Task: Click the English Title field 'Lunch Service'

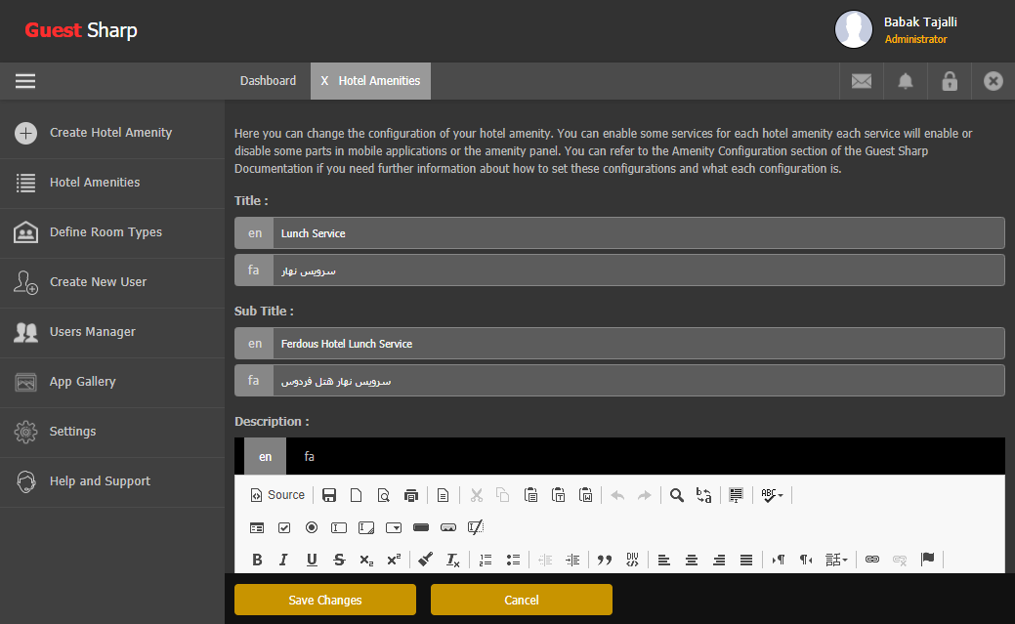Action: pyautogui.click(x=638, y=233)
